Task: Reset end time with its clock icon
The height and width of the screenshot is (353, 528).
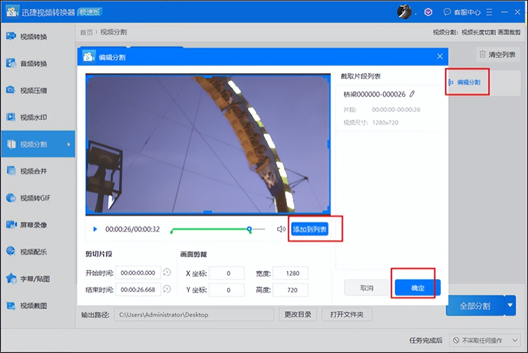Action: [167, 289]
